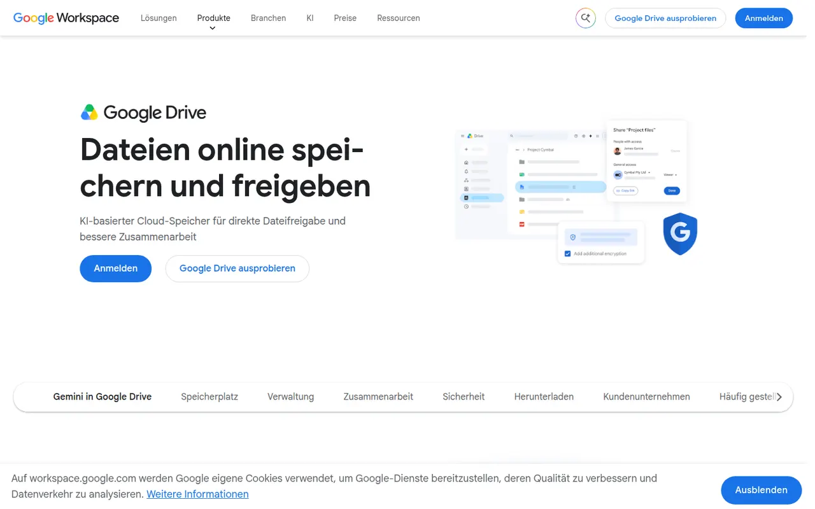Switch to the Kundenunternehmen tab
Image resolution: width=815 pixels, height=509 pixels.
(646, 397)
